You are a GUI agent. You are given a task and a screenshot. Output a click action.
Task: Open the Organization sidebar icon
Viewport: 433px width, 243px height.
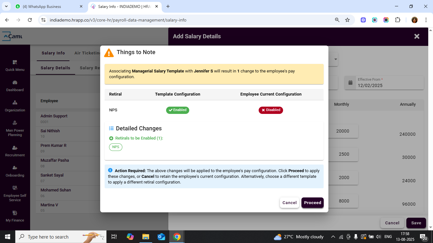click(15, 103)
